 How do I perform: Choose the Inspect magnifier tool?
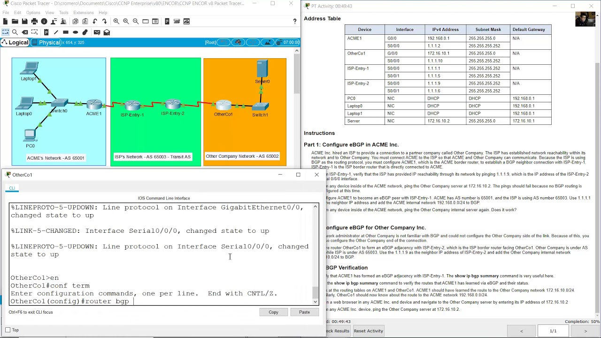click(15, 32)
